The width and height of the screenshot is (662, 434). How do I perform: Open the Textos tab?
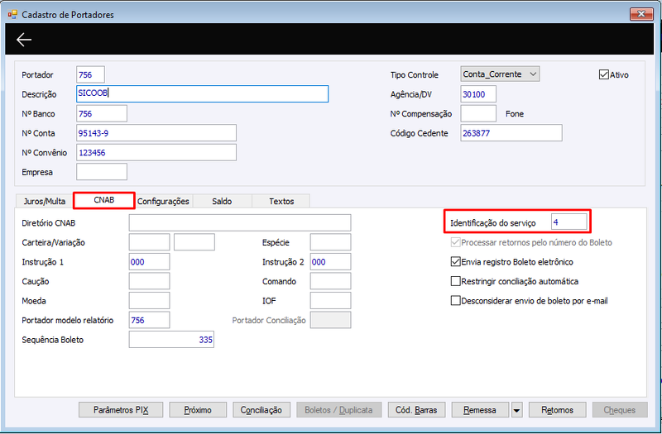click(281, 201)
